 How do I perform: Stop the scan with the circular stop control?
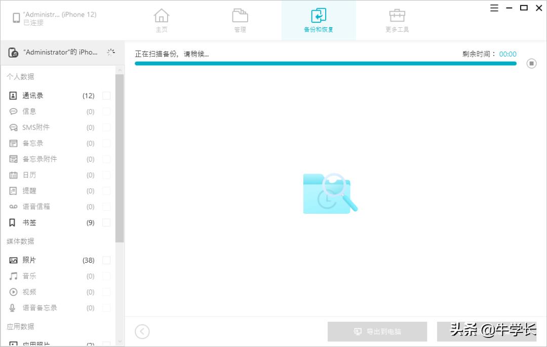coord(531,63)
